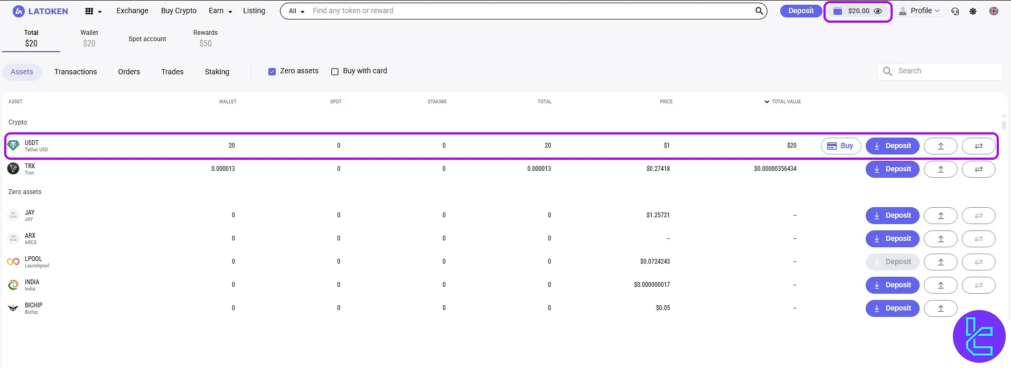Select the Total $20 tab

tap(31, 38)
